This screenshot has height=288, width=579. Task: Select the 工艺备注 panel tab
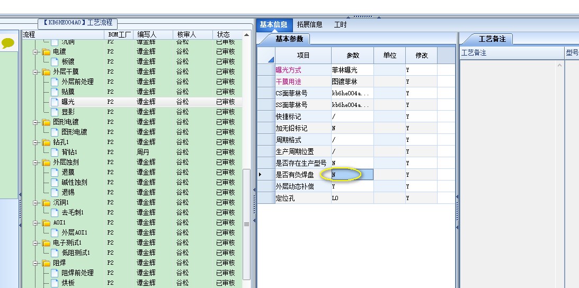coord(492,39)
